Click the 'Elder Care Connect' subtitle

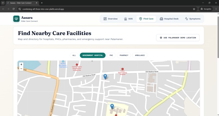click(29, 21)
